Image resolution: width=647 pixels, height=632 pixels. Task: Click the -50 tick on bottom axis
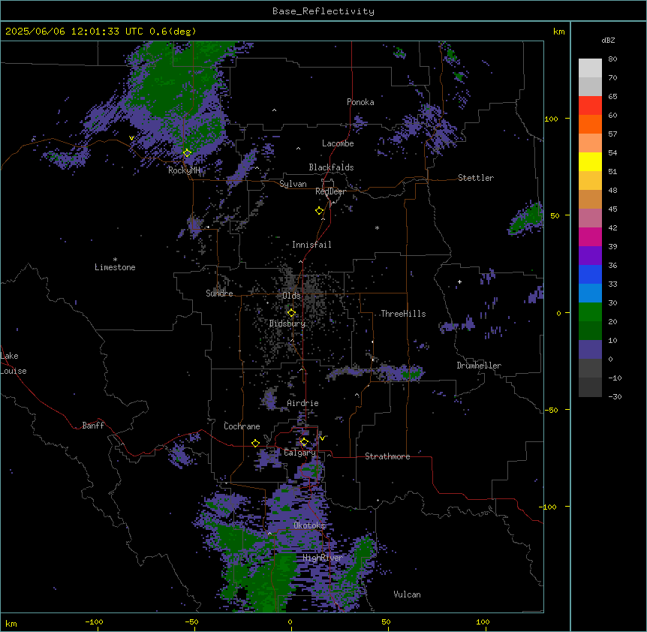coord(191,621)
